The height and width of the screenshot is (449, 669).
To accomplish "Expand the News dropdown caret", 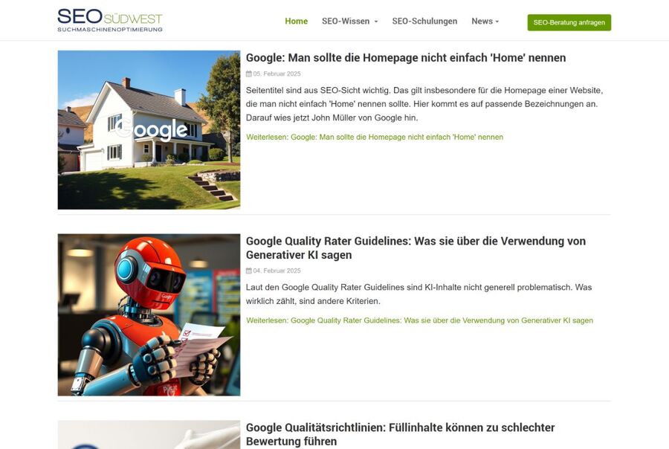I will (x=497, y=22).
